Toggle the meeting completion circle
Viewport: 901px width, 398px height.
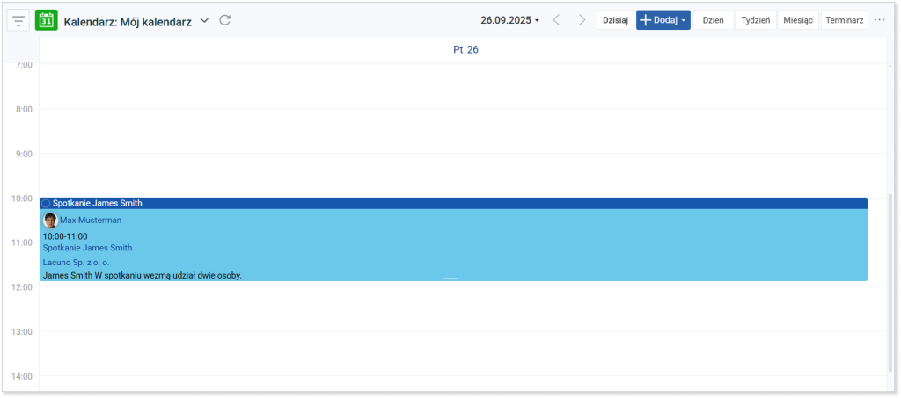coord(46,204)
